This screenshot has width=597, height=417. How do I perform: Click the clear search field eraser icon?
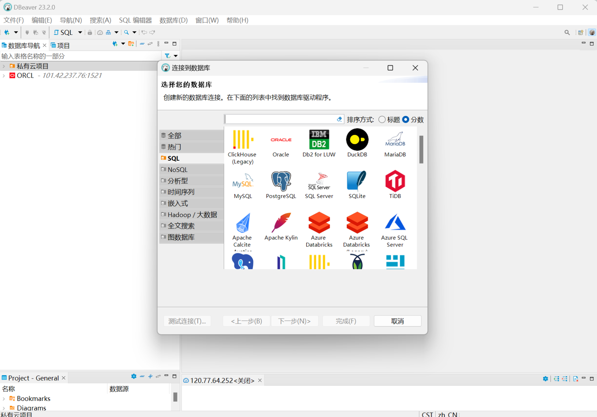click(x=339, y=119)
